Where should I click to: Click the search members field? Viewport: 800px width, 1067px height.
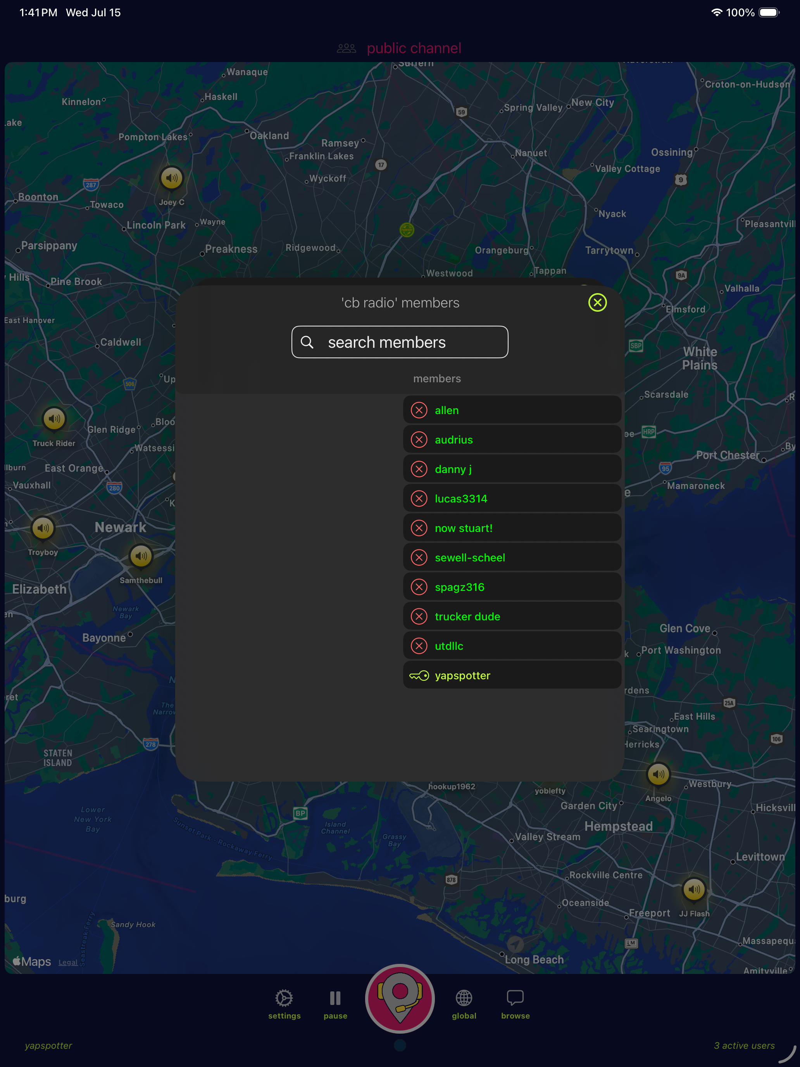click(400, 342)
